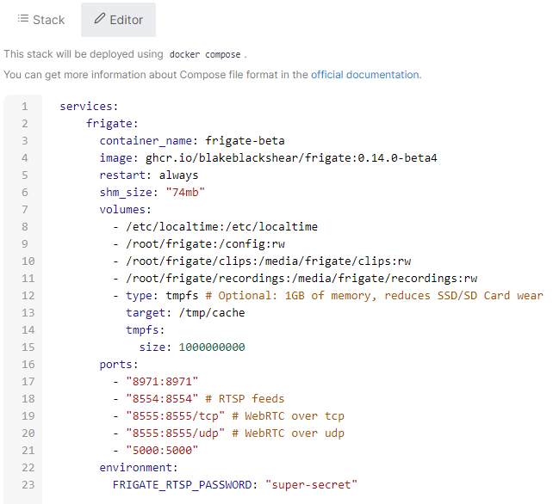Click the "8554:8554" port mapping

pyautogui.click(x=162, y=399)
